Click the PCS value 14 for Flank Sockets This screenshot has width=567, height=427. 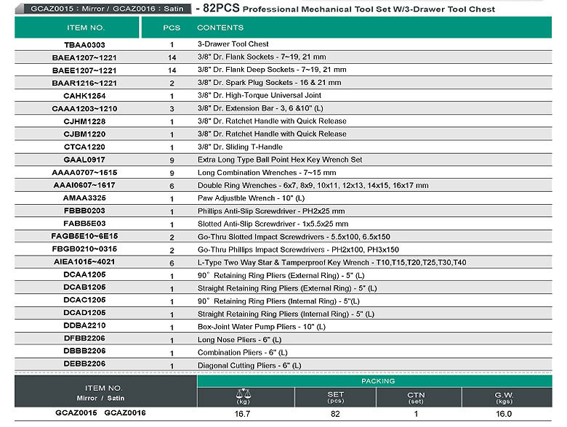pyautogui.click(x=172, y=57)
